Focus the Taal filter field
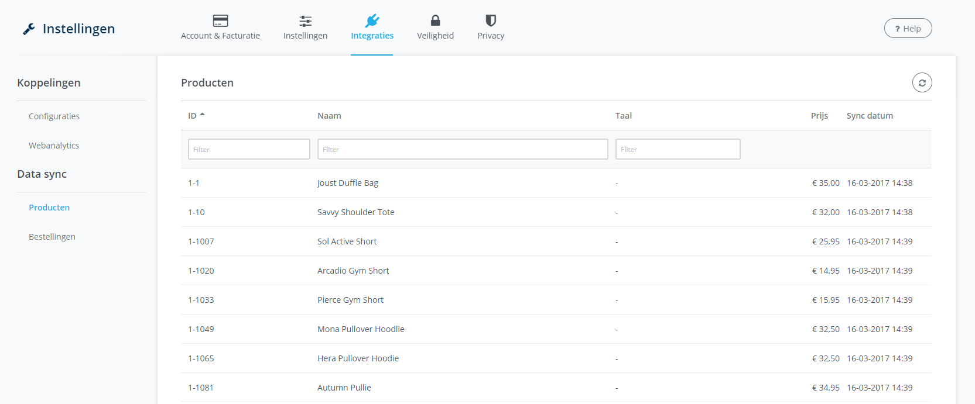The height and width of the screenshot is (404, 975). point(678,149)
